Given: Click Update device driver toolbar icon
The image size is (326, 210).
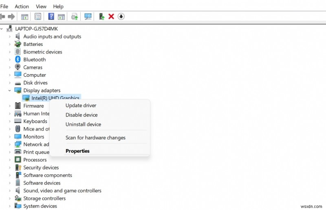Looking at the screenshot, I should click(75, 17).
